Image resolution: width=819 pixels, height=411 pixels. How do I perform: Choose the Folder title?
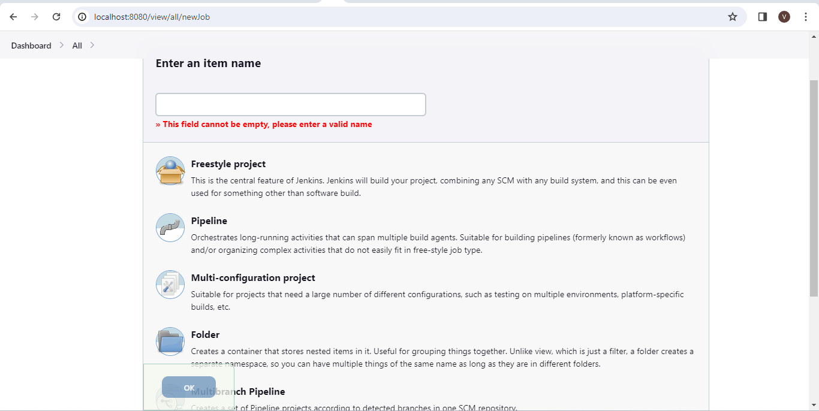pyautogui.click(x=206, y=335)
